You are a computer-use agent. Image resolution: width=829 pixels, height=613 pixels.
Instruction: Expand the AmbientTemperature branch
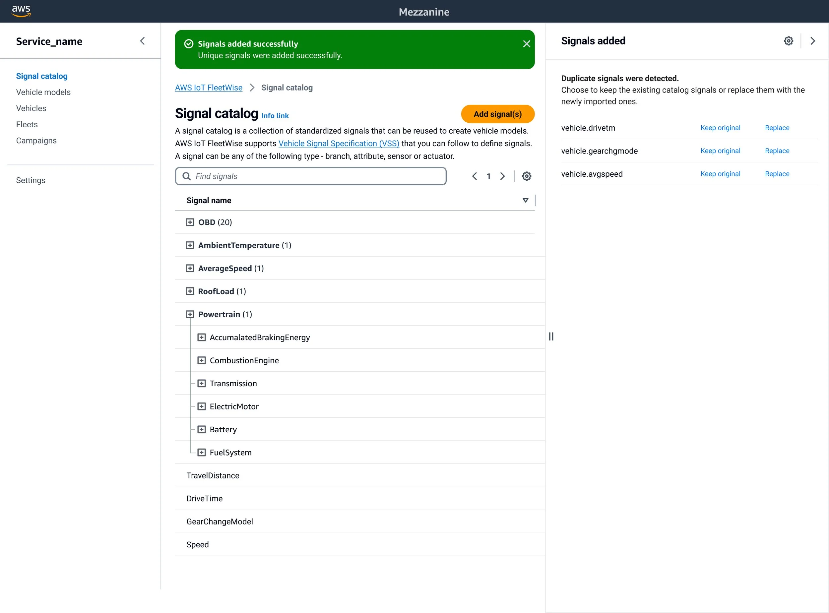pyautogui.click(x=190, y=245)
